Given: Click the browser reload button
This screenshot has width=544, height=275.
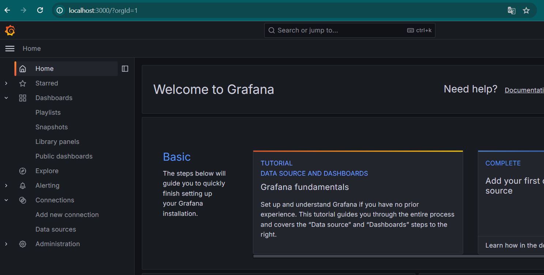Looking at the screenshot, I should [40, 10].
